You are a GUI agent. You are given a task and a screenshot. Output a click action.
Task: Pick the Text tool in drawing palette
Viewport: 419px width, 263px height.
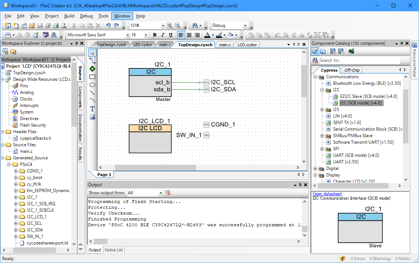(x=92, y=109)
